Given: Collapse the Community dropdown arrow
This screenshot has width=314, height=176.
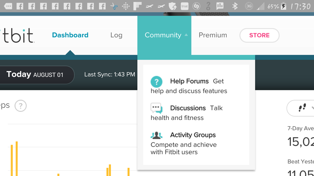Looking at the screenshot, I should pyautogui.click(x=186, y=35).
